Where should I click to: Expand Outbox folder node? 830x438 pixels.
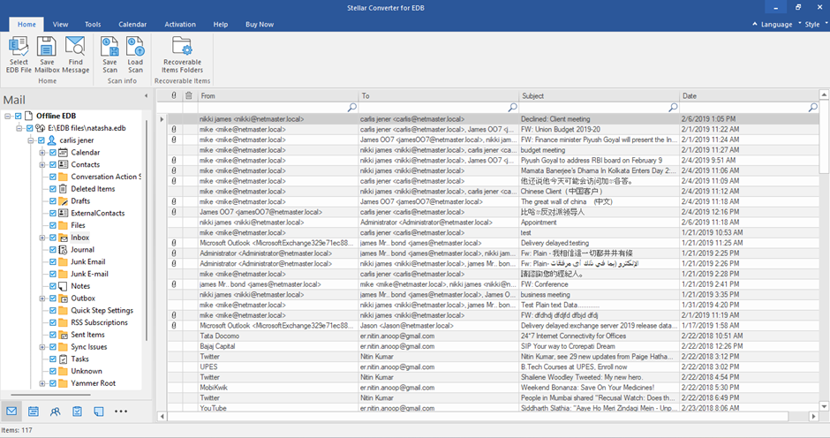pyautogui.click(x=42, y=298)
